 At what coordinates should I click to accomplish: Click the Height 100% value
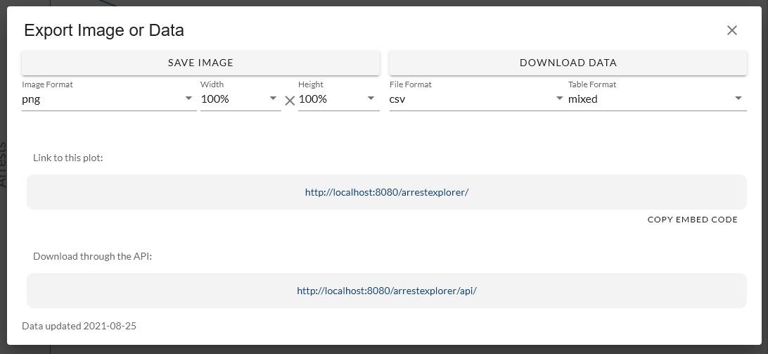coord(314,99)
